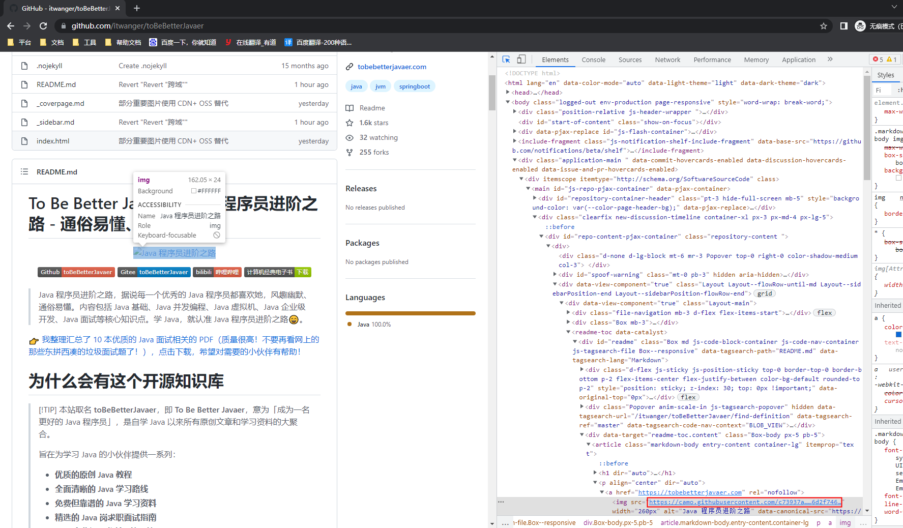Toggle flex badge on file-navigation div
903x528 pixels.
824,313
